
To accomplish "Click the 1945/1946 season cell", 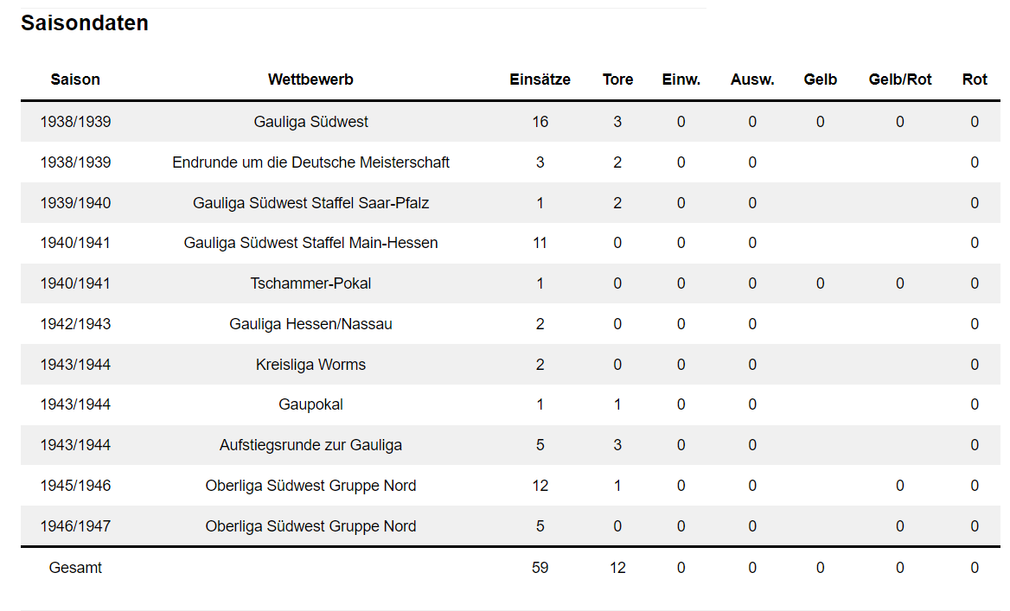I will (x=75, y=486).
